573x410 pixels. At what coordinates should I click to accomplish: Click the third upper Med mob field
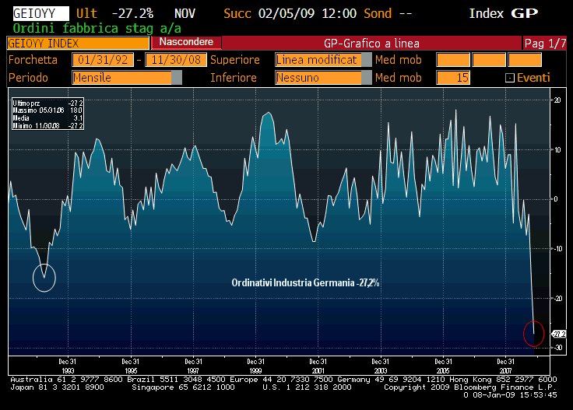[525, 59]
